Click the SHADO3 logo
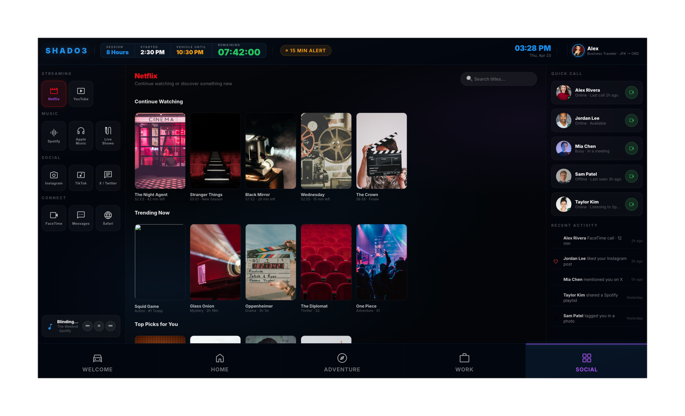The width and height of the screenshot is (685, 416). pyautogui.click(x=66, y=51)
